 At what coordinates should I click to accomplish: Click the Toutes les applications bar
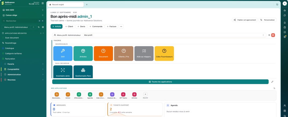(x=160, y=82)
